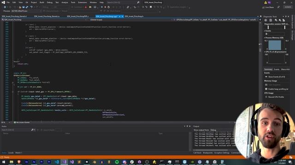Open the Project menu
This screenshot has height=165, width=295.
pyautogui.click(x=34, y=2)
